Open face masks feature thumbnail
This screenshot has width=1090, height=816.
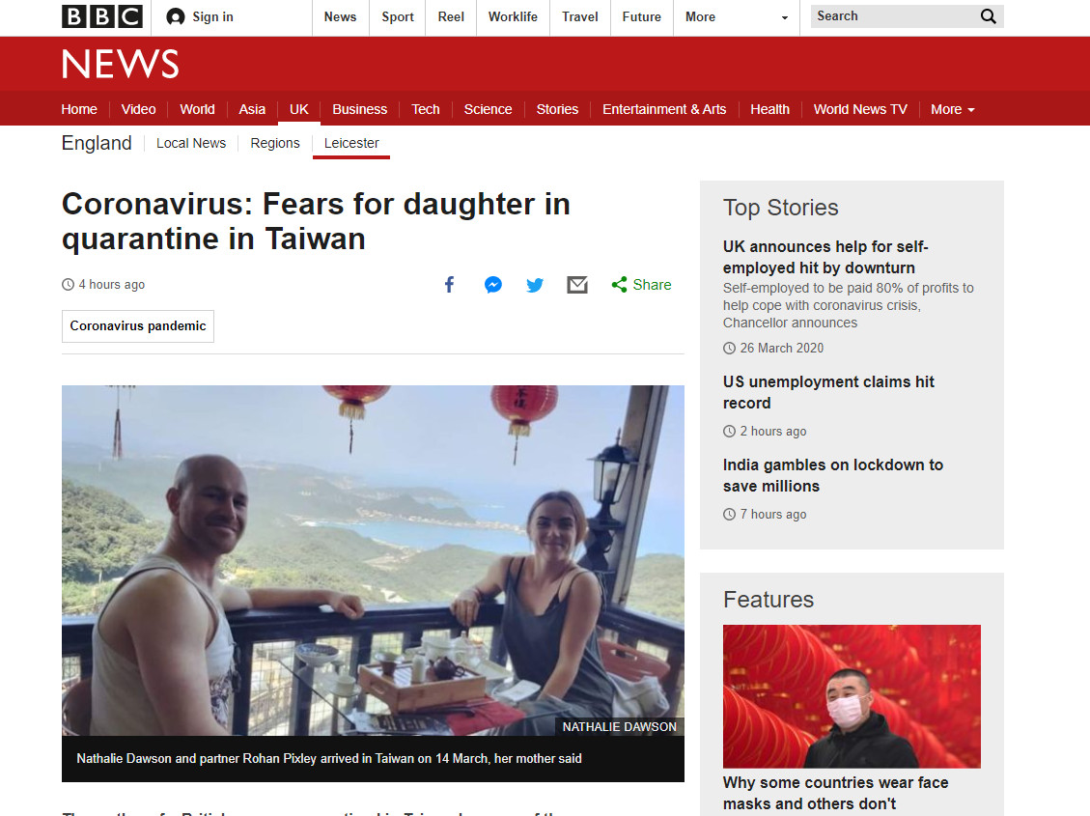click(852, 696)
